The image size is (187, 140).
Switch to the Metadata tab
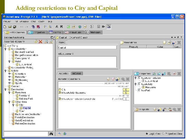(x=93, y=32)
